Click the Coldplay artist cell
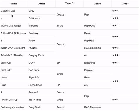This screenshot has height=111, width=139. (42, 33)
